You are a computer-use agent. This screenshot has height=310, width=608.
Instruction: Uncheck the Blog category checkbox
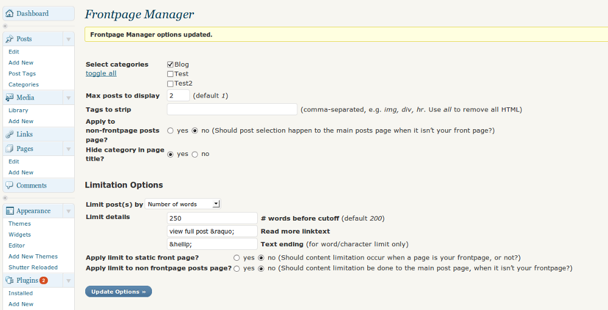[170, 64]
